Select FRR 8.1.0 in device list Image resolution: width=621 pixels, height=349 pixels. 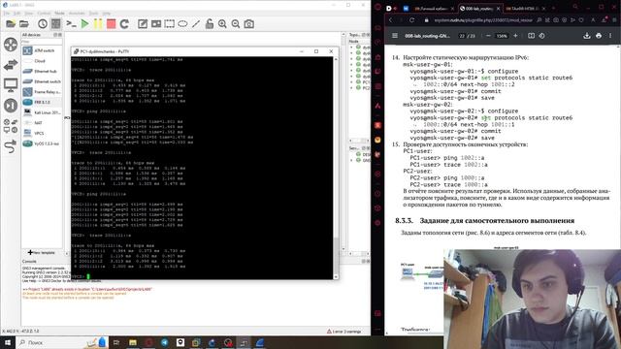click(x=42, y=102)
